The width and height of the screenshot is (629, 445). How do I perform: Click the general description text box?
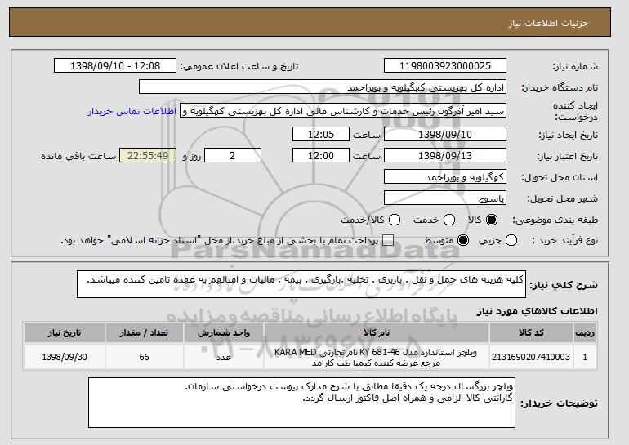click(x=301, y=284)
